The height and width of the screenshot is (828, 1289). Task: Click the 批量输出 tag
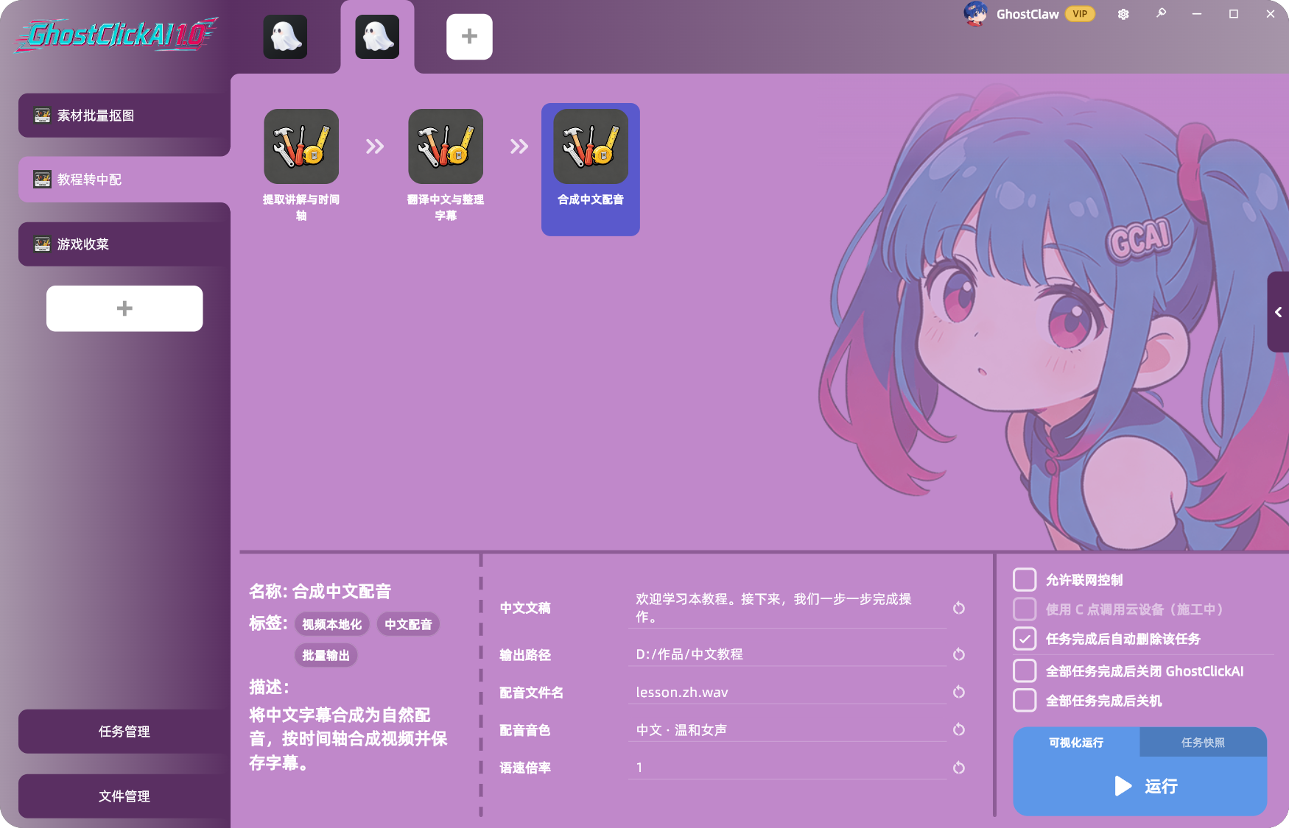326,655
